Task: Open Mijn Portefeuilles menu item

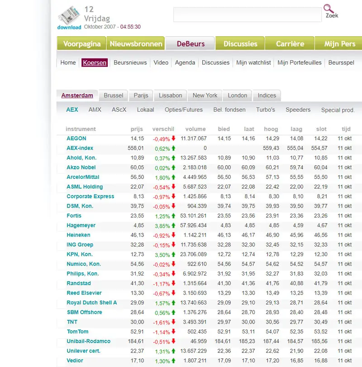Action: [299, 62]
